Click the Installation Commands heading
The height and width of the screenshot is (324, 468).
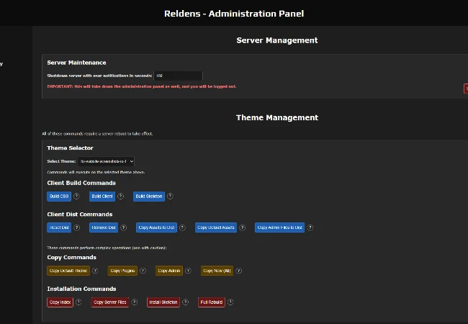[81, 289]
